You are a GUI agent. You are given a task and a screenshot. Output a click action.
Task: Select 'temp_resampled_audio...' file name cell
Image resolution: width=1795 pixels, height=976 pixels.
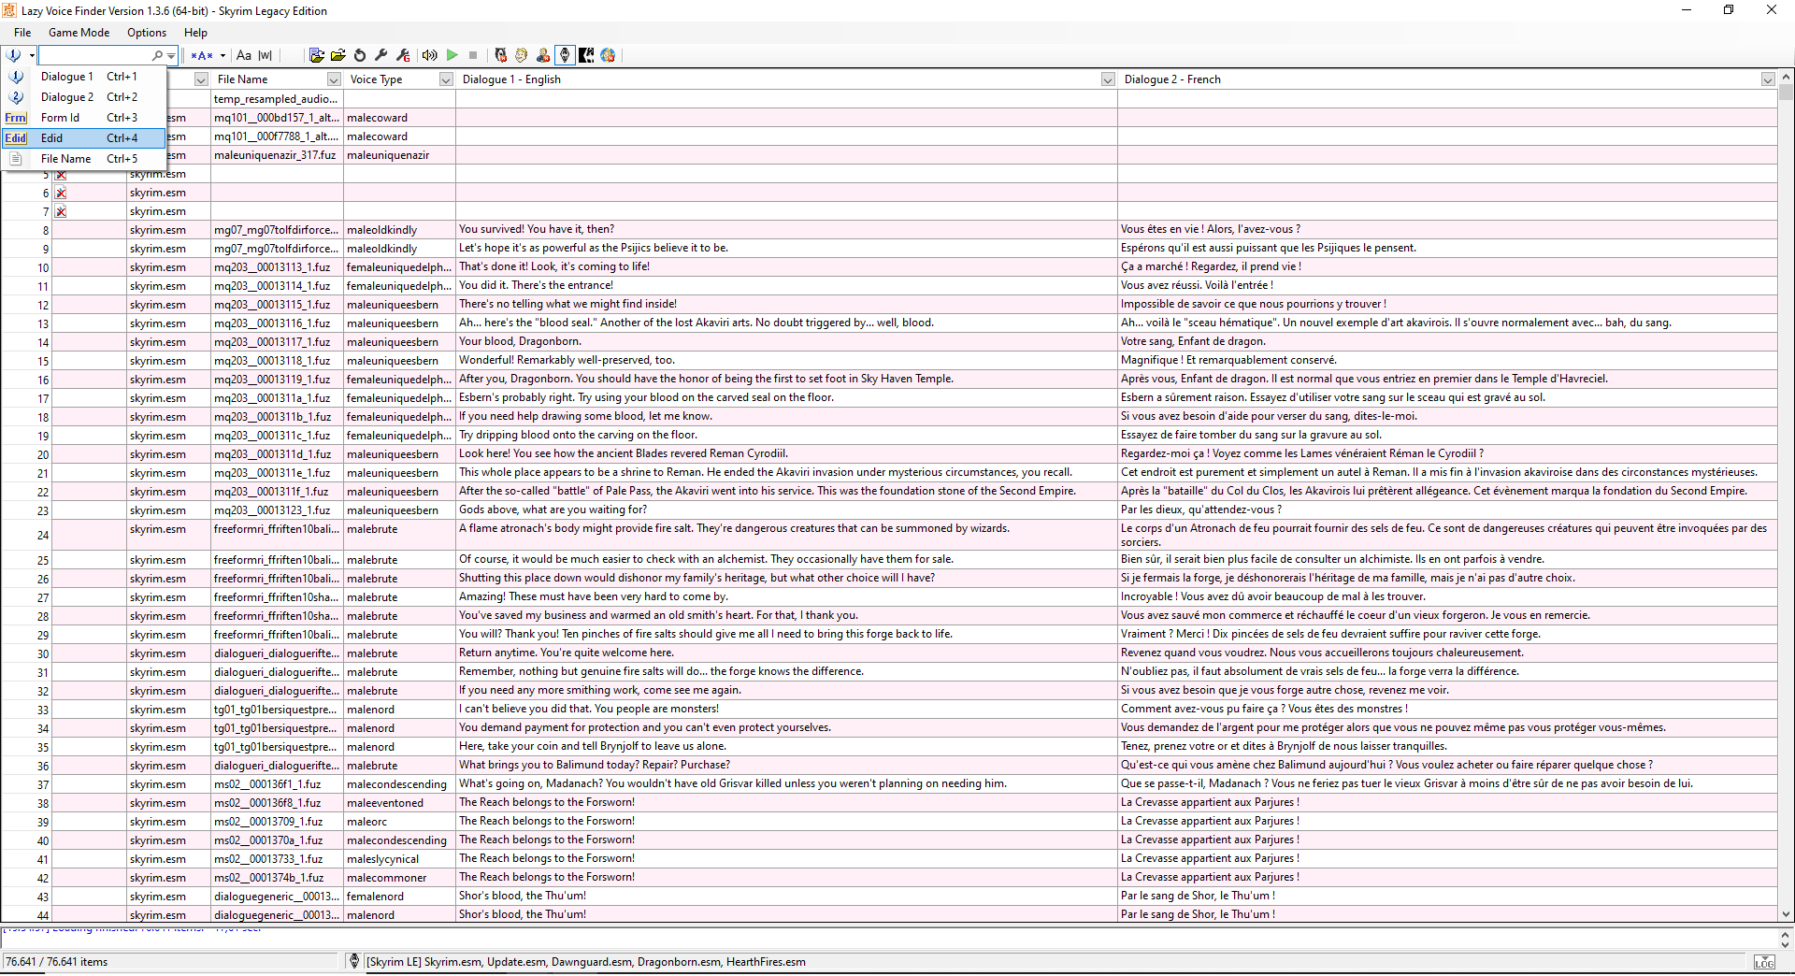277,99
